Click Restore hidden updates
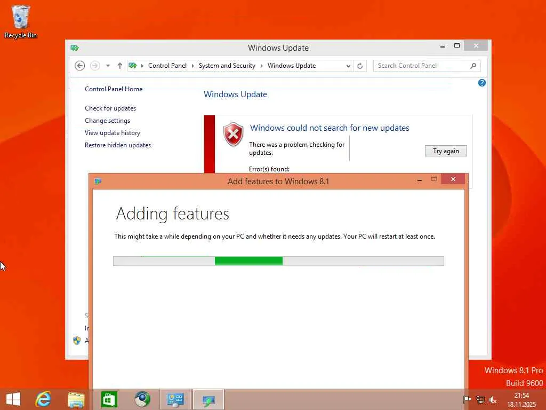This screenshot has width=546, height=410. pos(118,145)
